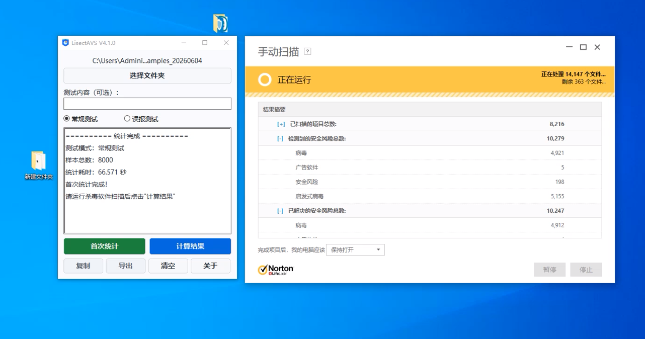This screenshot has height=339, width=645.
Task: Click the 广告软件 row in detected risks
Action: (x=430, y=167)
